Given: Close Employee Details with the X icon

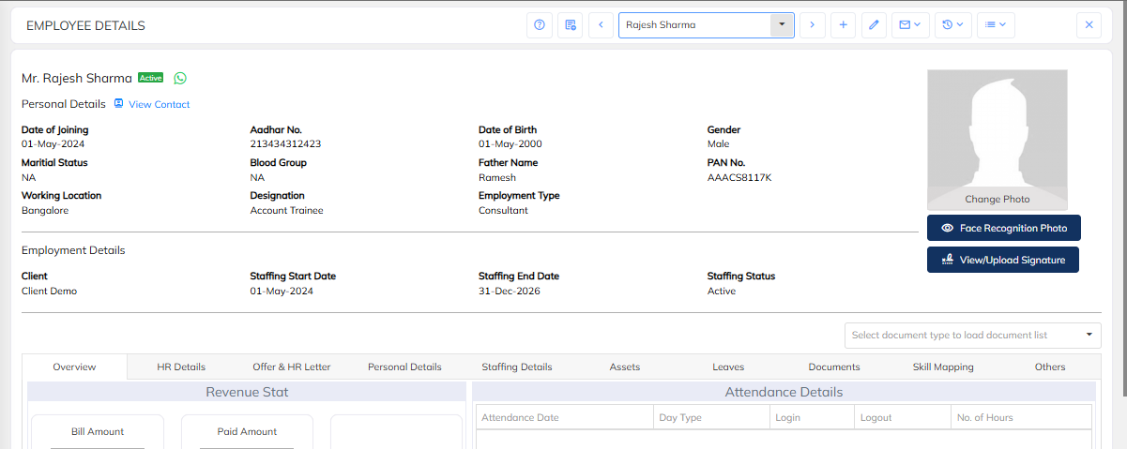Looking at the screenshot, I should pyautogui.click(x=1089, y=25).
